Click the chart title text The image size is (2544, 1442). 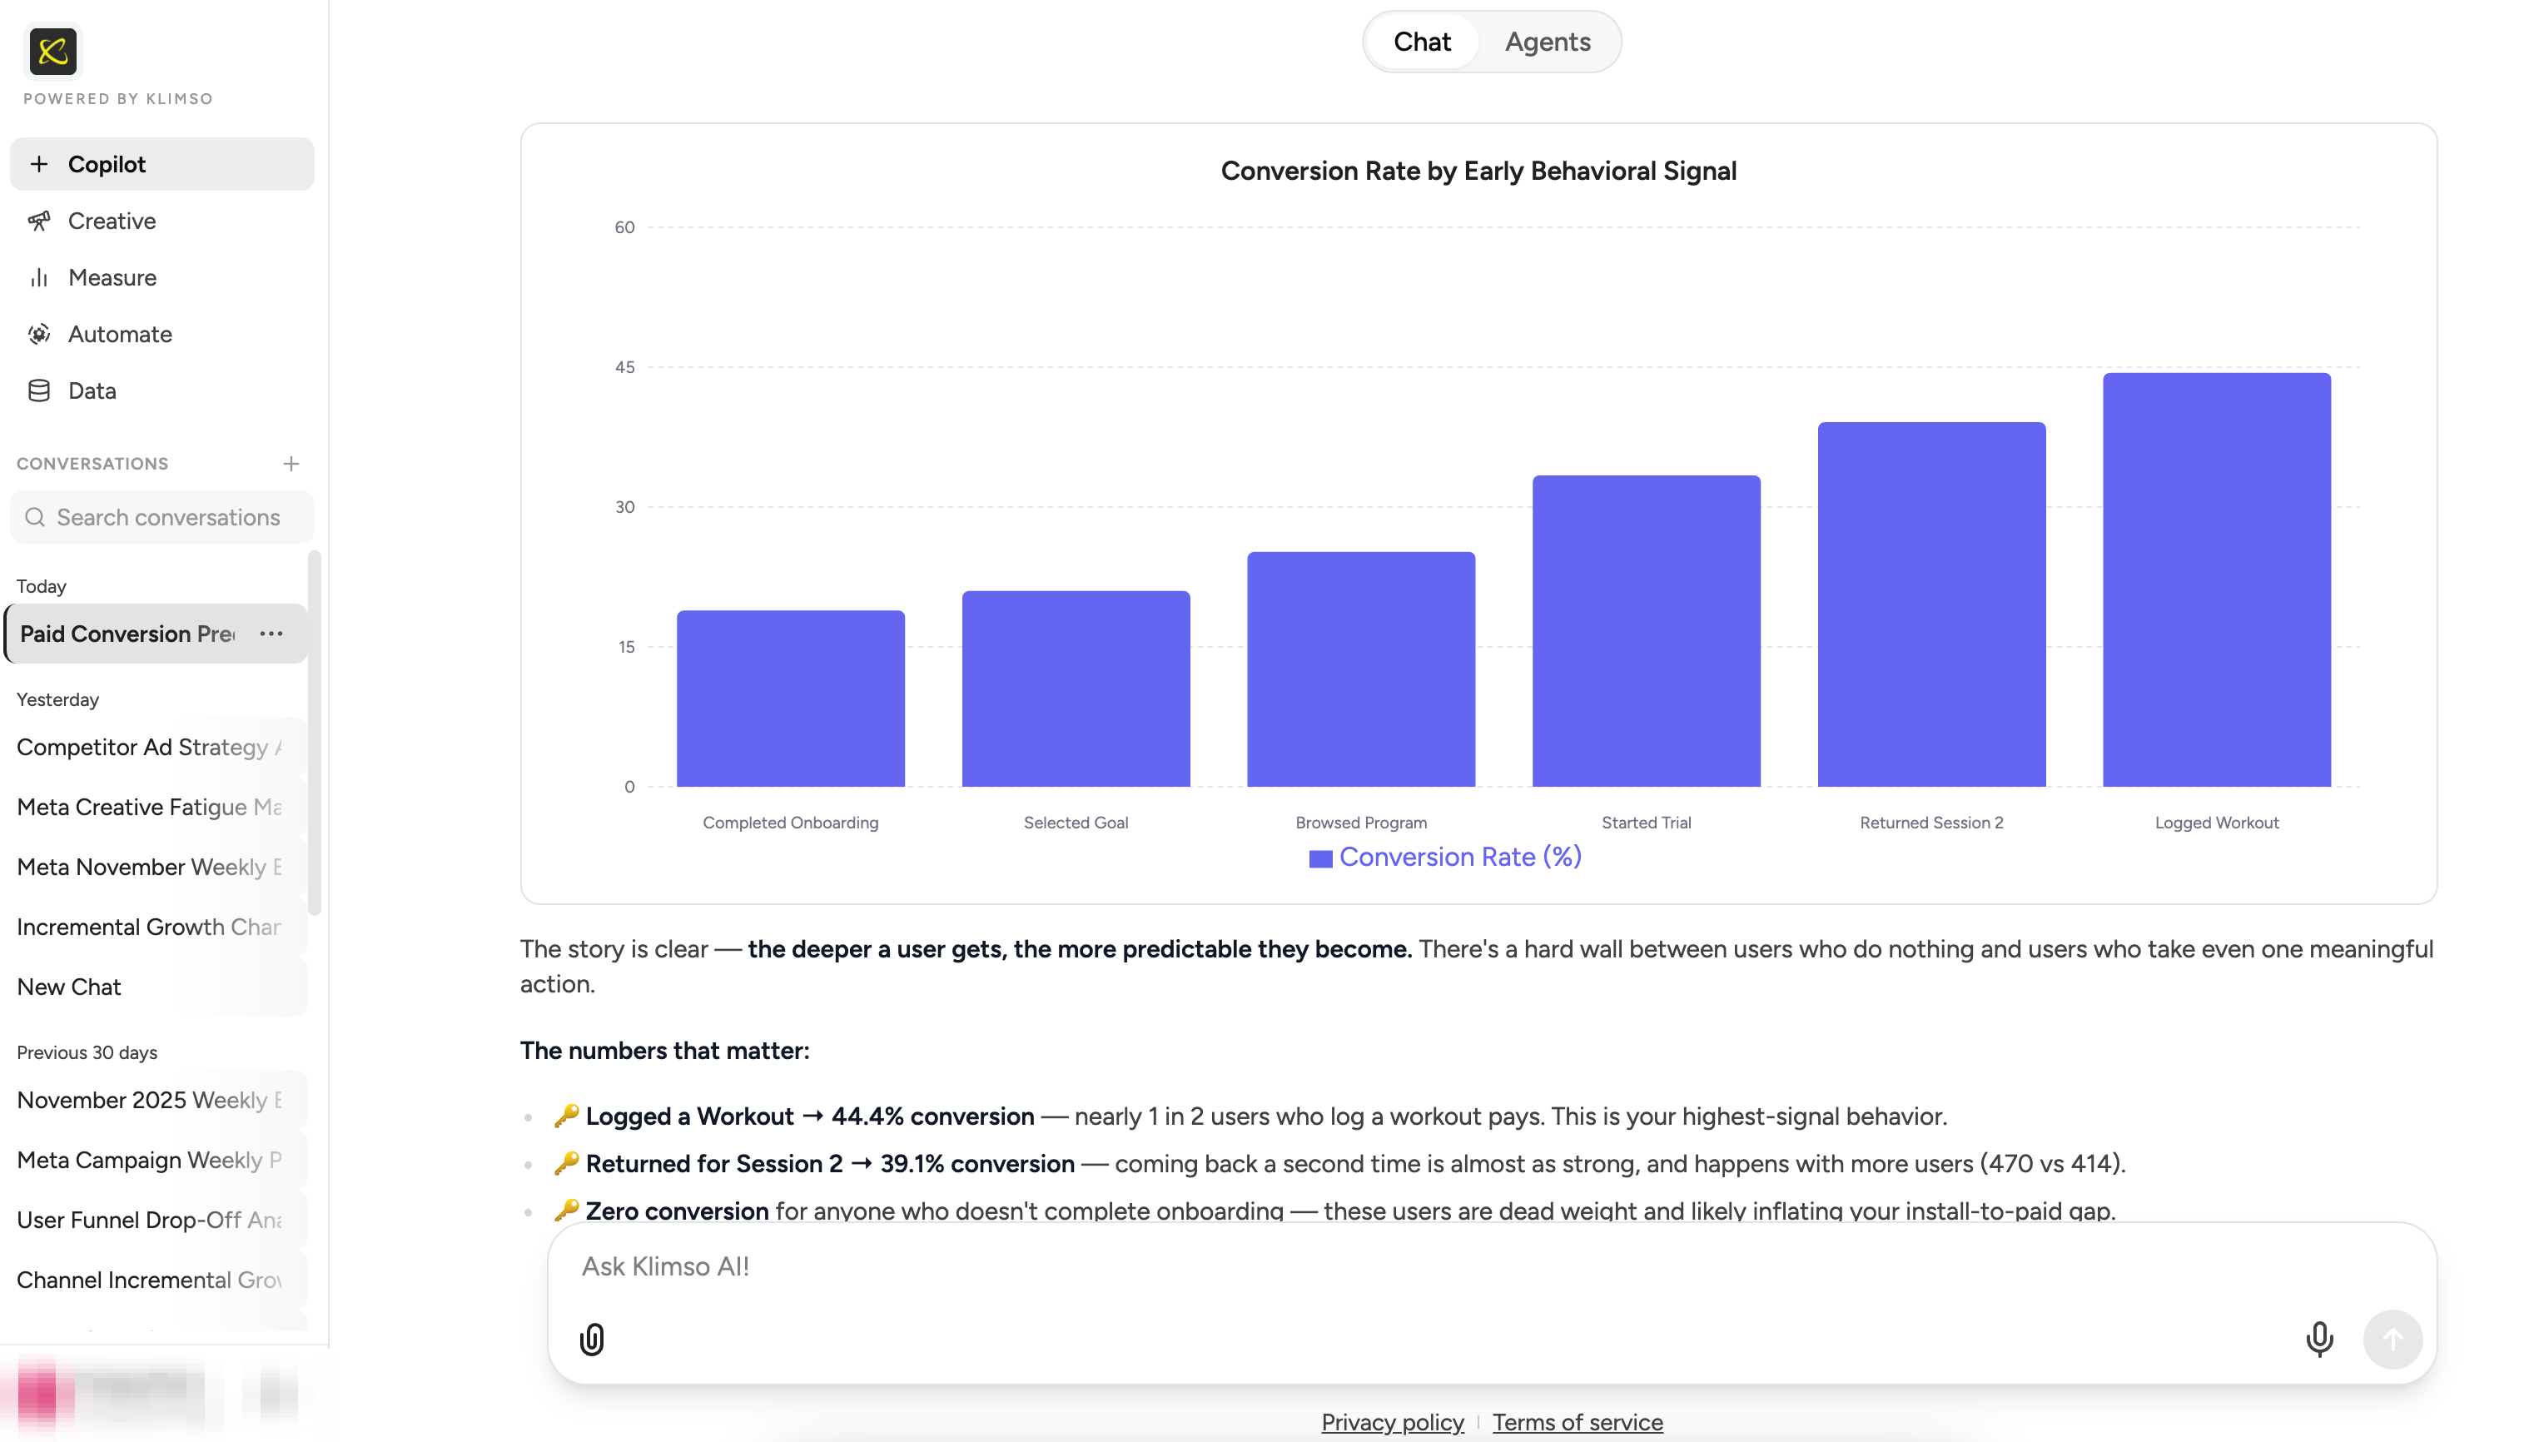tap(1478, 172)
